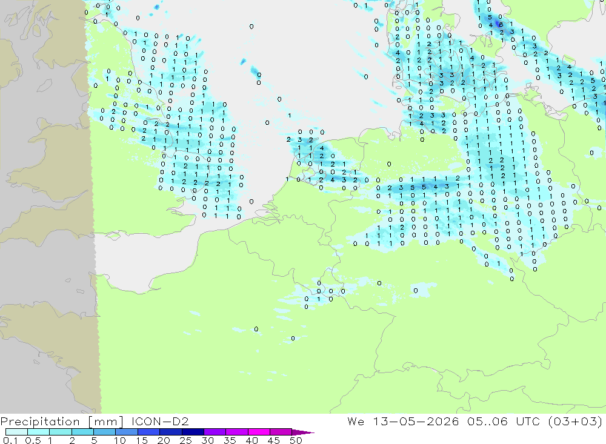Click the '30' legend scale label
This screenshot has width=606, height=444.
pyautogui.click(x=208, y=440)
